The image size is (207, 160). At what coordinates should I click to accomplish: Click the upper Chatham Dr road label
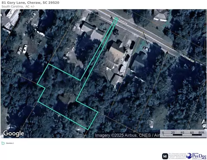click(x=120, y=20)
